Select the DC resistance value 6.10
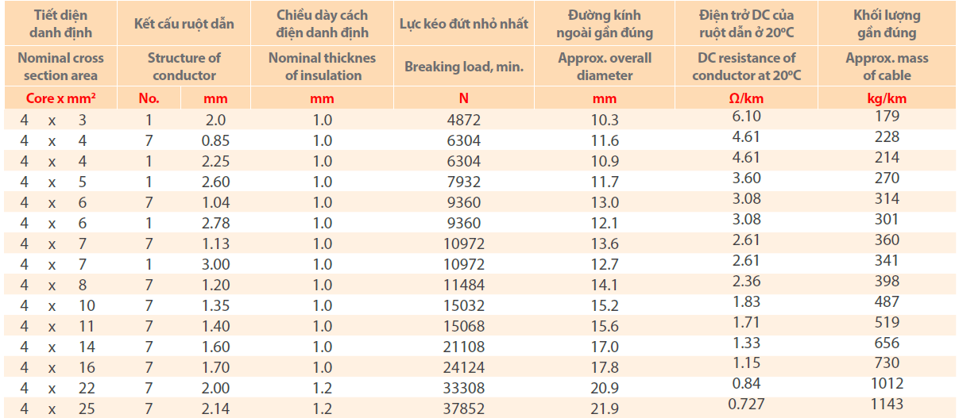The image size is (959, 418). click(x=746, y=117)
